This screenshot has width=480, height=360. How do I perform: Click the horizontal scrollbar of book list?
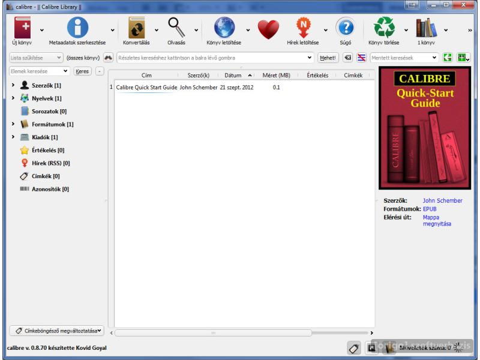[x=213, y=333]
